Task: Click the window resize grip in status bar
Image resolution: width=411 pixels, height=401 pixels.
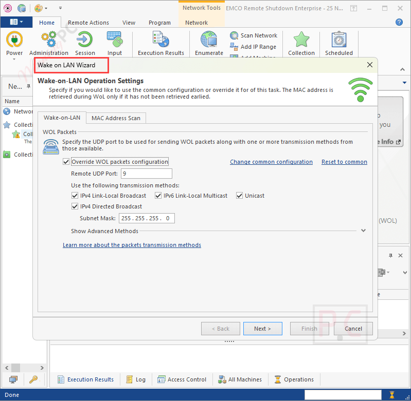Action: point(407,397)
